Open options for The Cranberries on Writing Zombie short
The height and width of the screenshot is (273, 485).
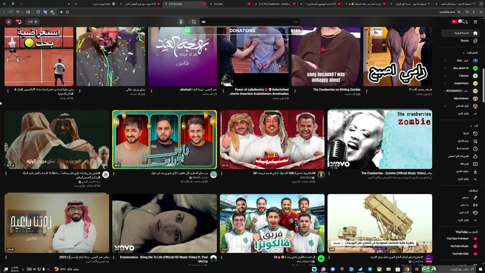(295, 91)
